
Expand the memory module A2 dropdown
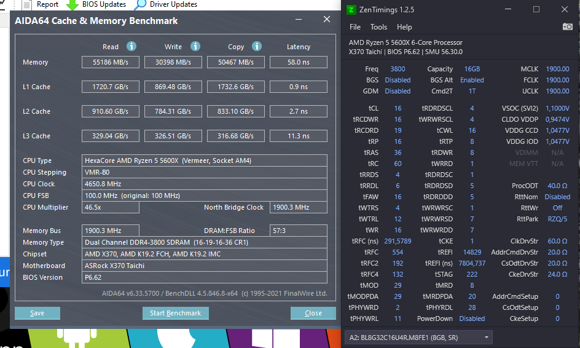[487, 338]
